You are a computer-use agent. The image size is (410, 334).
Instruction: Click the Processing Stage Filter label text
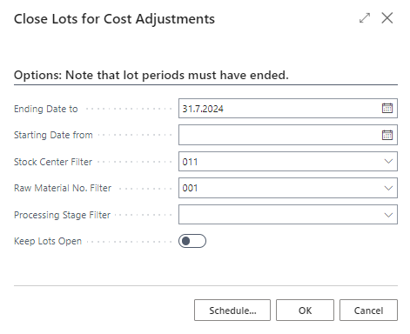pyautogui.click(x=62, y=215)
